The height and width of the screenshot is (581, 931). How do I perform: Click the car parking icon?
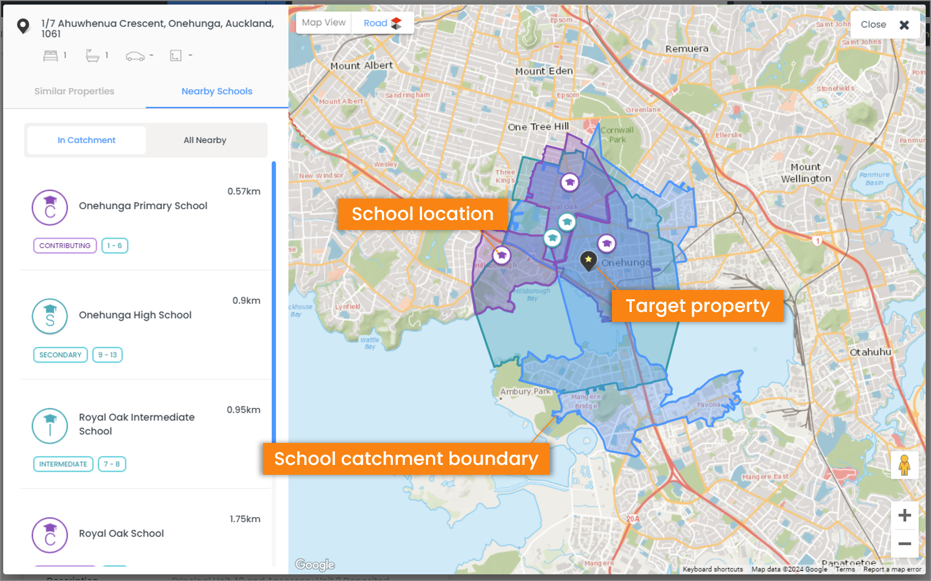(135, 56)
